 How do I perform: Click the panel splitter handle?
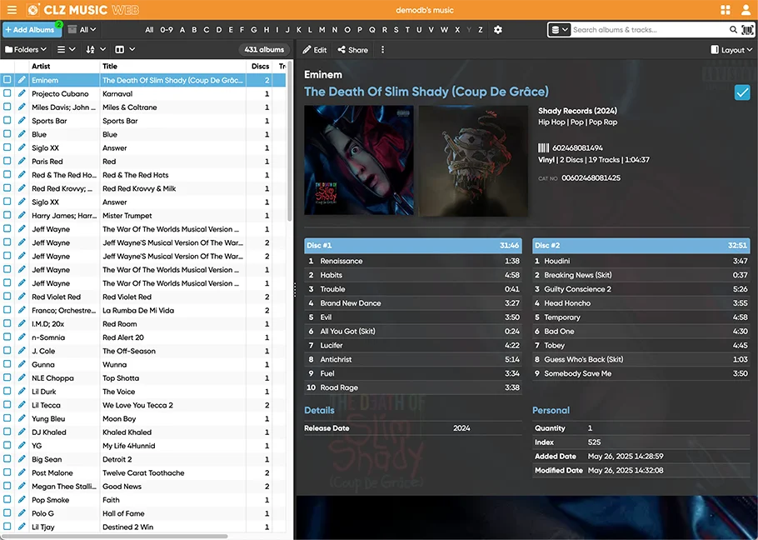click(x=294, y=289)
